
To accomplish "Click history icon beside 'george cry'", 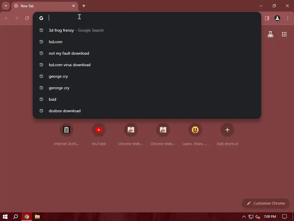I will [x=41, y=76].
